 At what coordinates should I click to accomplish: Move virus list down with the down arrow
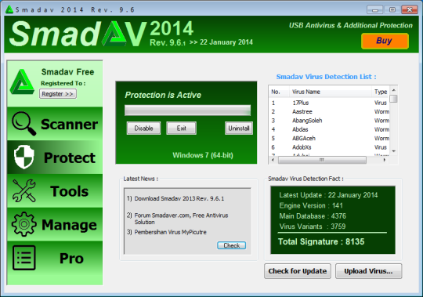click(393, 151)
